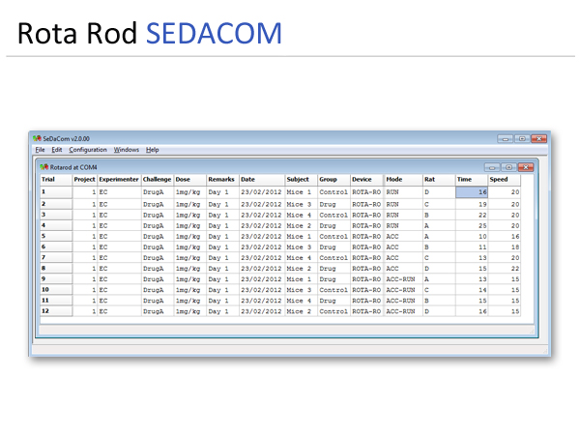Maximize the main SeDaCom window
The width and height of the screenshot is (580, 435).
[x=521, y=138]
